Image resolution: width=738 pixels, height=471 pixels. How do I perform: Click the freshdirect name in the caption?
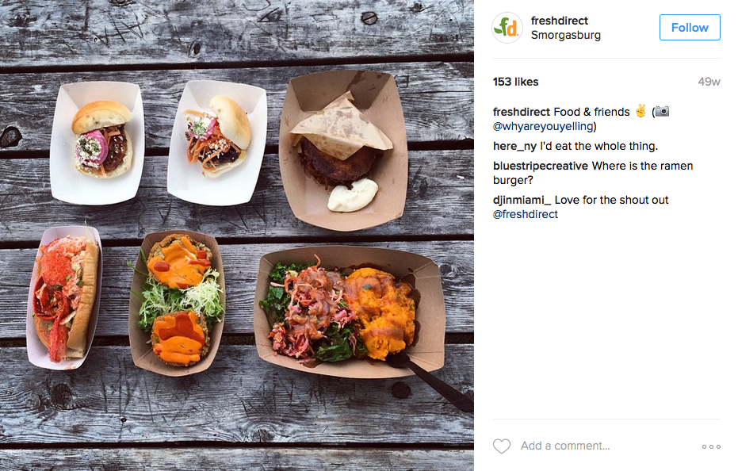tap(522, 112)
